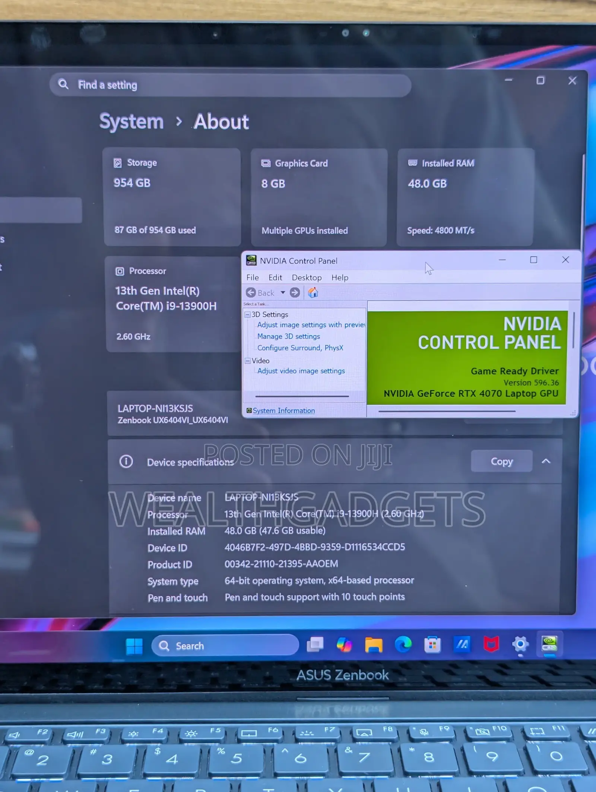Open the Windows Start menu
The height and width of the screenshot is (792, 596).
pyautogui.click(x=134, y=646)
